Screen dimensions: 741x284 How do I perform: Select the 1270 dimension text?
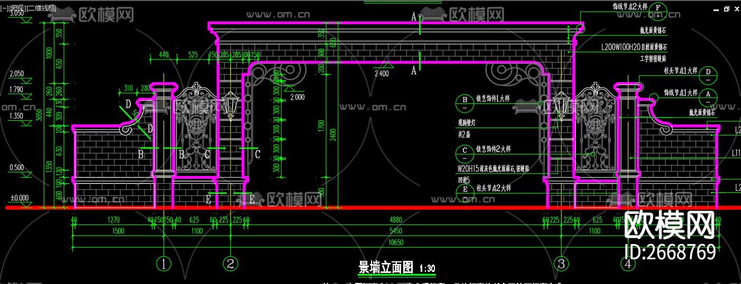[x=113, y=220]
